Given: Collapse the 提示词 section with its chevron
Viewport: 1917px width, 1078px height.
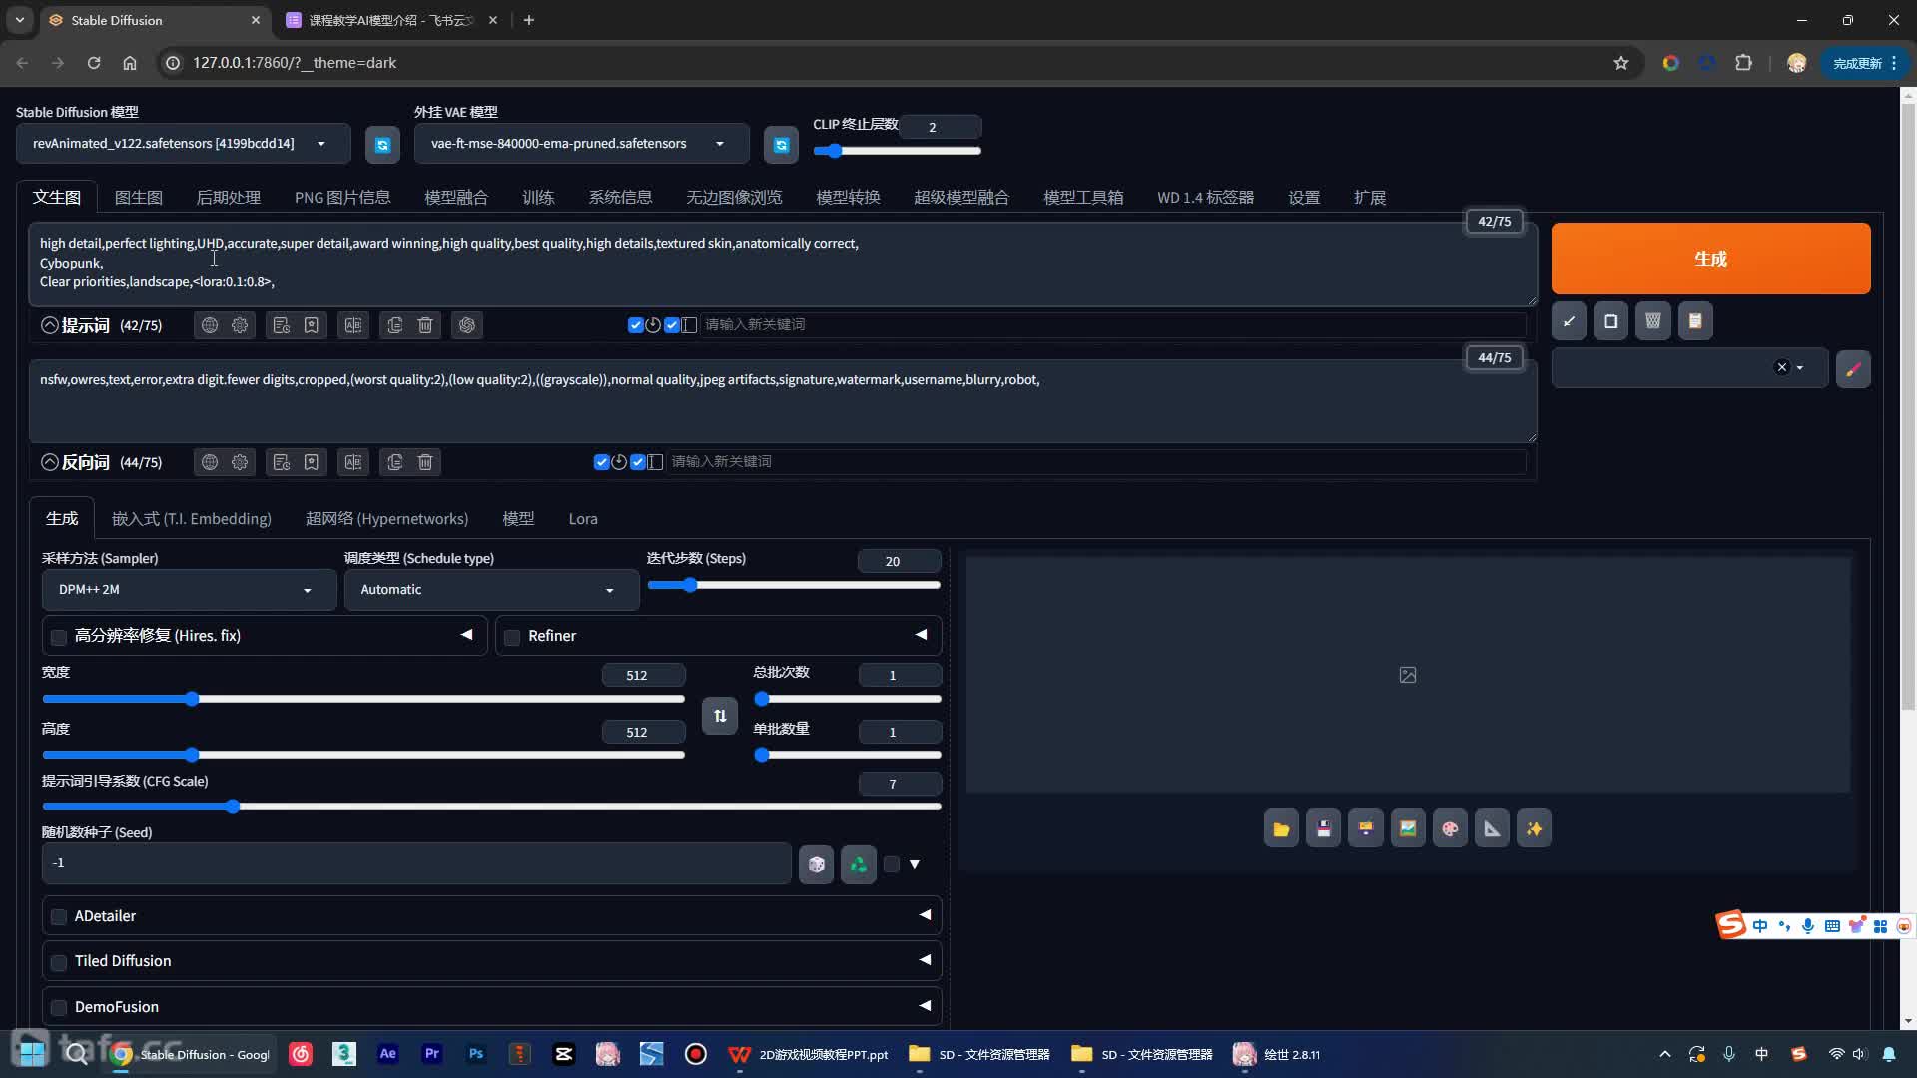Looking at the screenshot, I should 50,325.
